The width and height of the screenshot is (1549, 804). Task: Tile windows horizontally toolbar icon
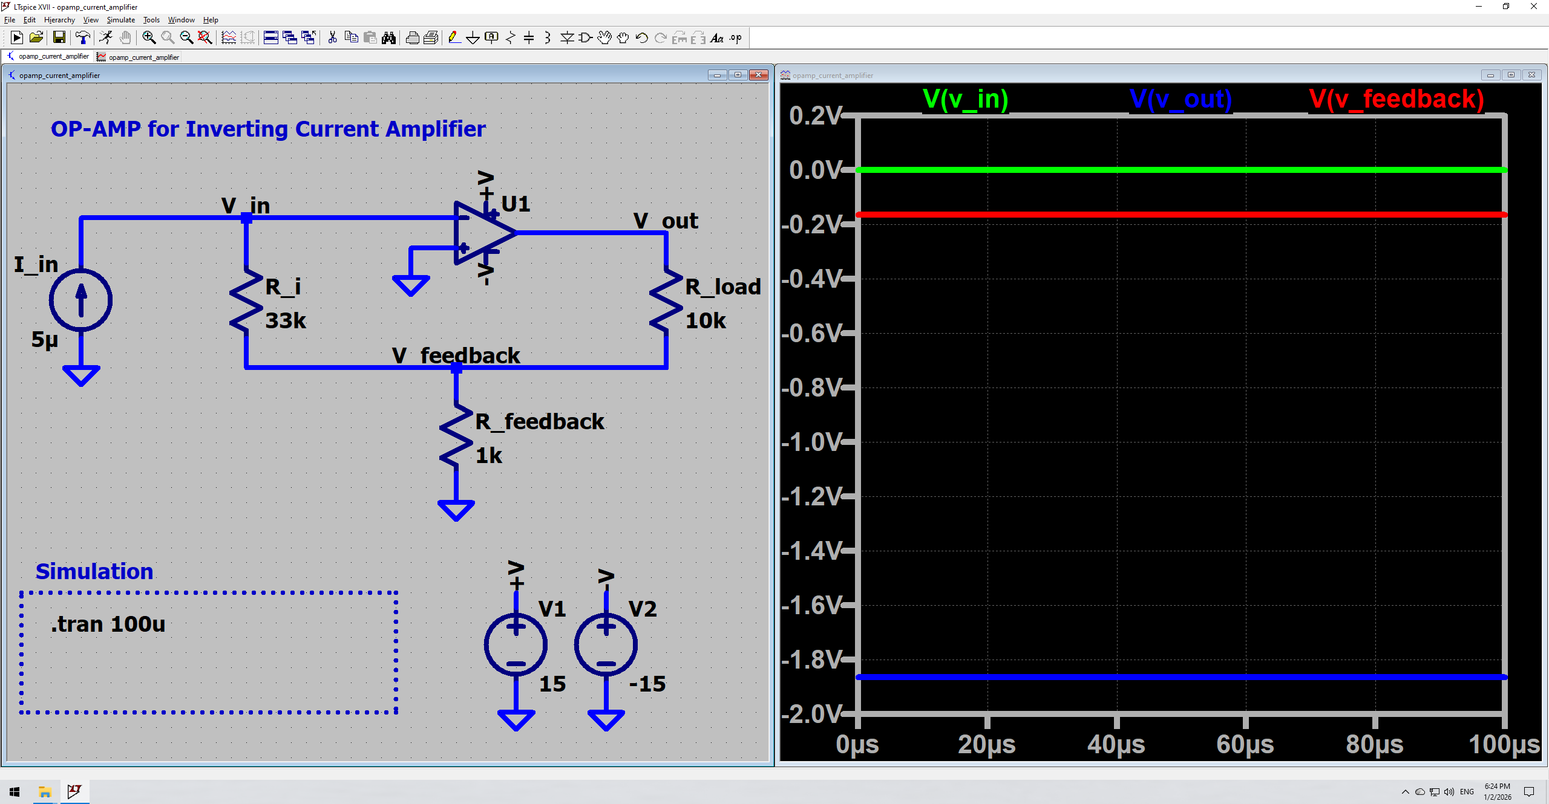[271, 38]
